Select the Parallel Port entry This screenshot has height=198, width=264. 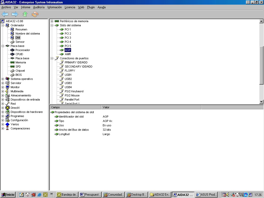pyautogui.click(x=72, y=100)
